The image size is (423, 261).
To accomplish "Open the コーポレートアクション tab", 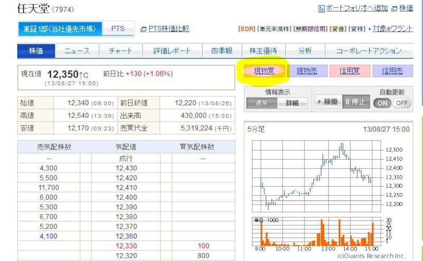I will tap(369, 51).
